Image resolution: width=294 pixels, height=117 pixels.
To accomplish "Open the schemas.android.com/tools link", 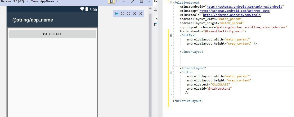I will [x=232, y=15].
